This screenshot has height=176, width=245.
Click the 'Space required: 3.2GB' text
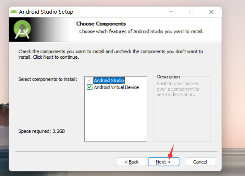[41, 131]
